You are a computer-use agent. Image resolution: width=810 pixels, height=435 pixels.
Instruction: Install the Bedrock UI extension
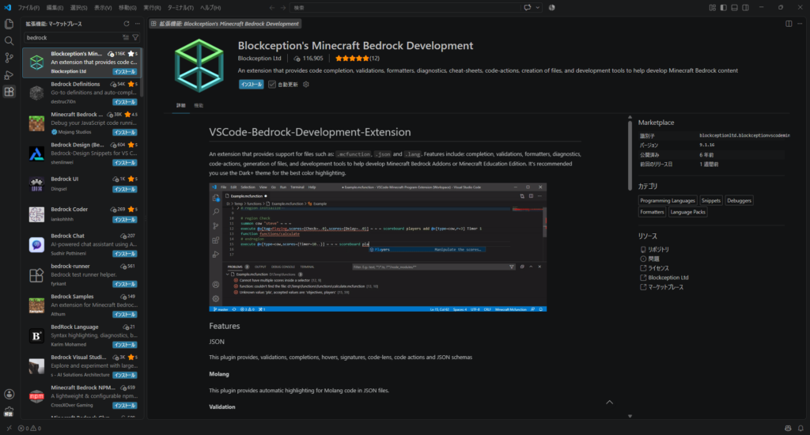pos(125,189)
